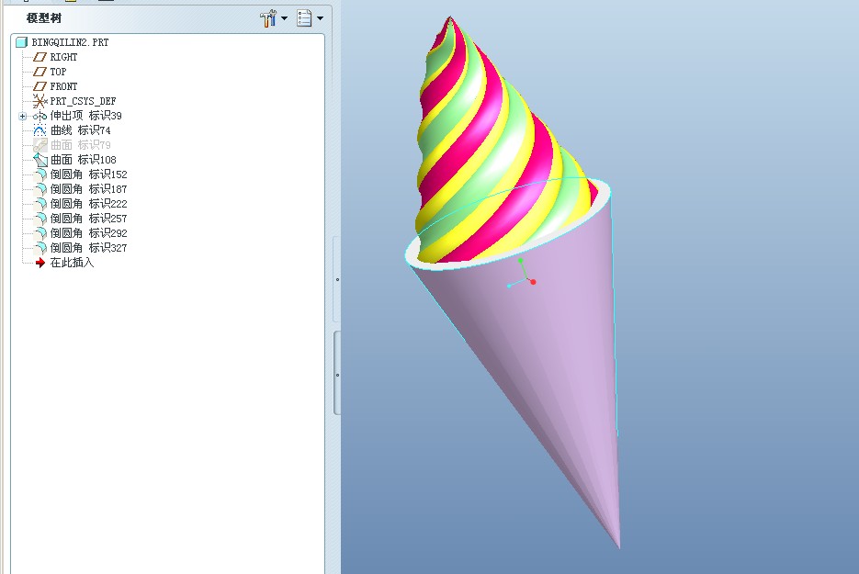
Task: Select 曲面 标识108 label
Action: [84, 160]
